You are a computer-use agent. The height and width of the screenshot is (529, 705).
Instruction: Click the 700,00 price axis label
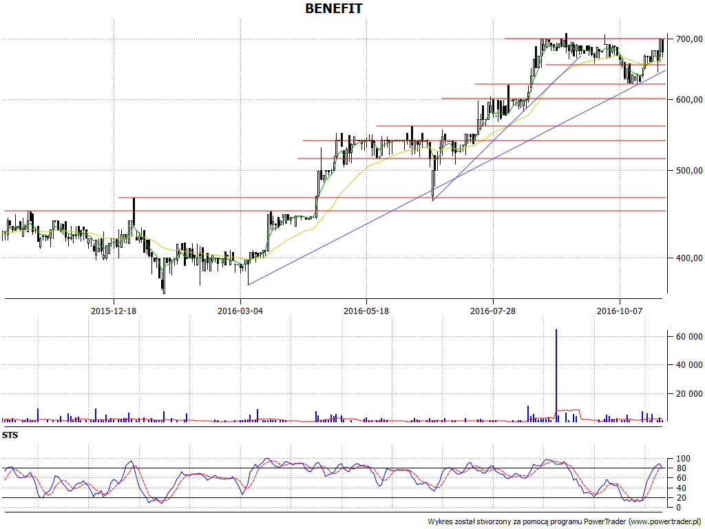click(x=688, y=39)
